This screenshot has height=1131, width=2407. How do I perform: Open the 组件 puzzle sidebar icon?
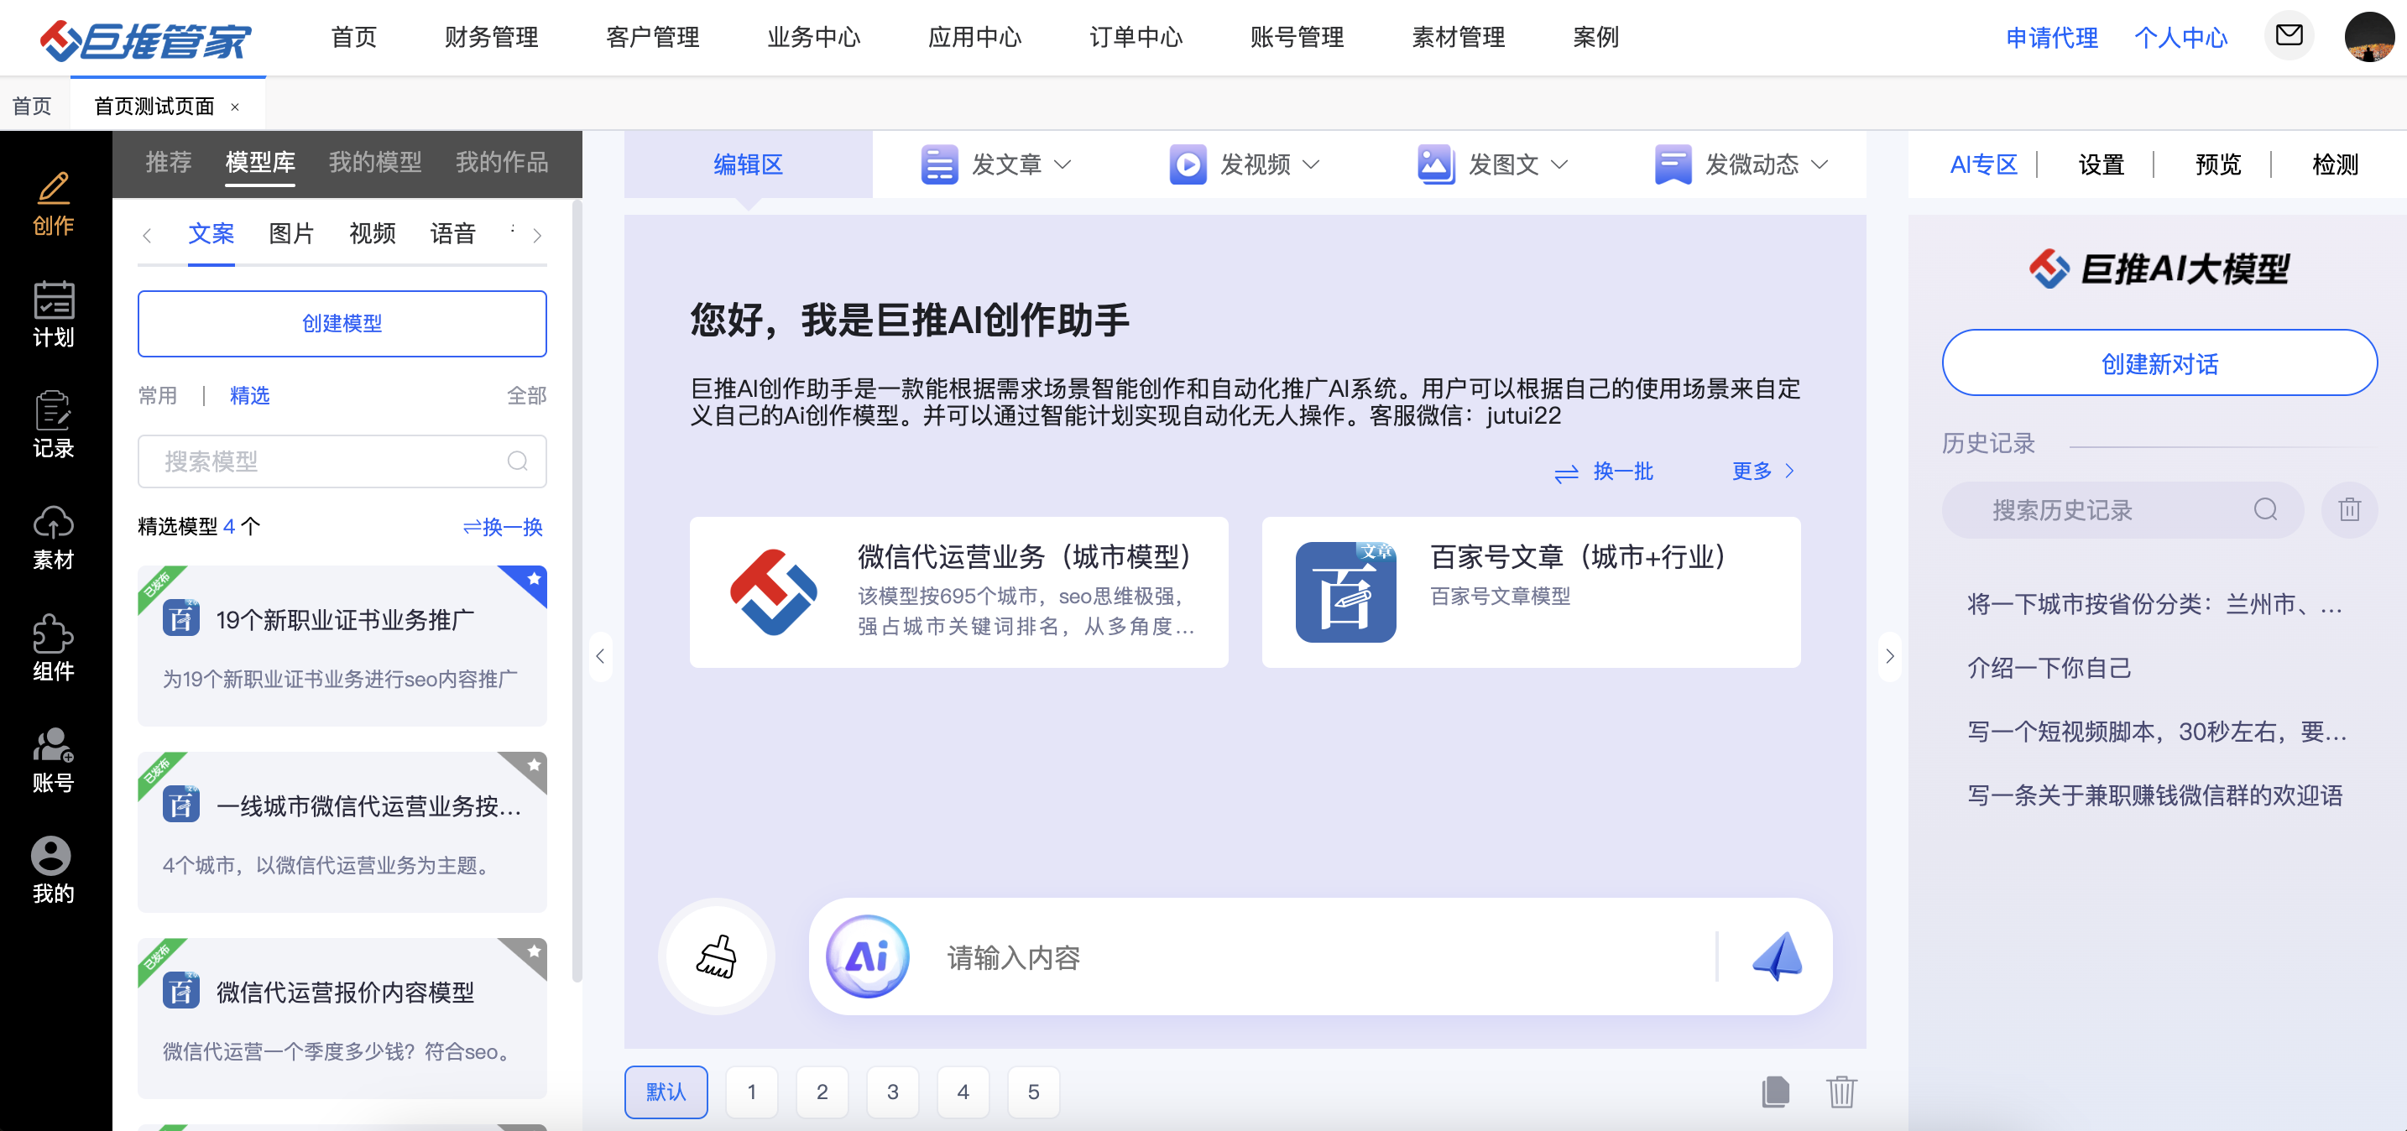pyautogui.click(x=53, y=649)
